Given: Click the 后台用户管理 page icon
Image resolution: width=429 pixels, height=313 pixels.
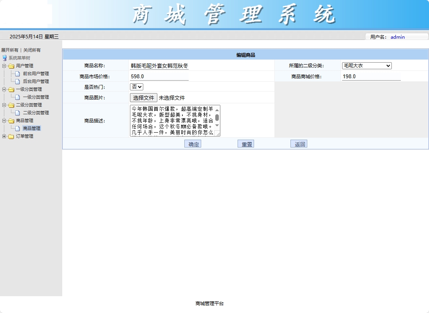Looking at the screenshot, I should tap(18, 81).
